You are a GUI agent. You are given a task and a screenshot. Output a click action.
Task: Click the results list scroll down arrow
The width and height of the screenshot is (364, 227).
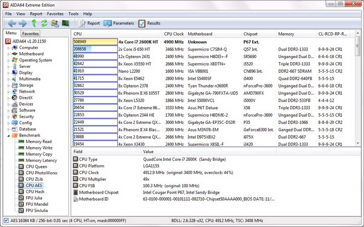[357, 144]
